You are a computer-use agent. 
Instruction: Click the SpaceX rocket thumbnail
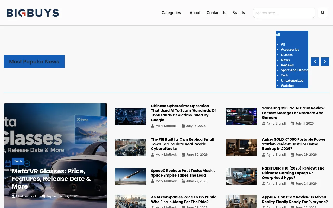[130, 176]
